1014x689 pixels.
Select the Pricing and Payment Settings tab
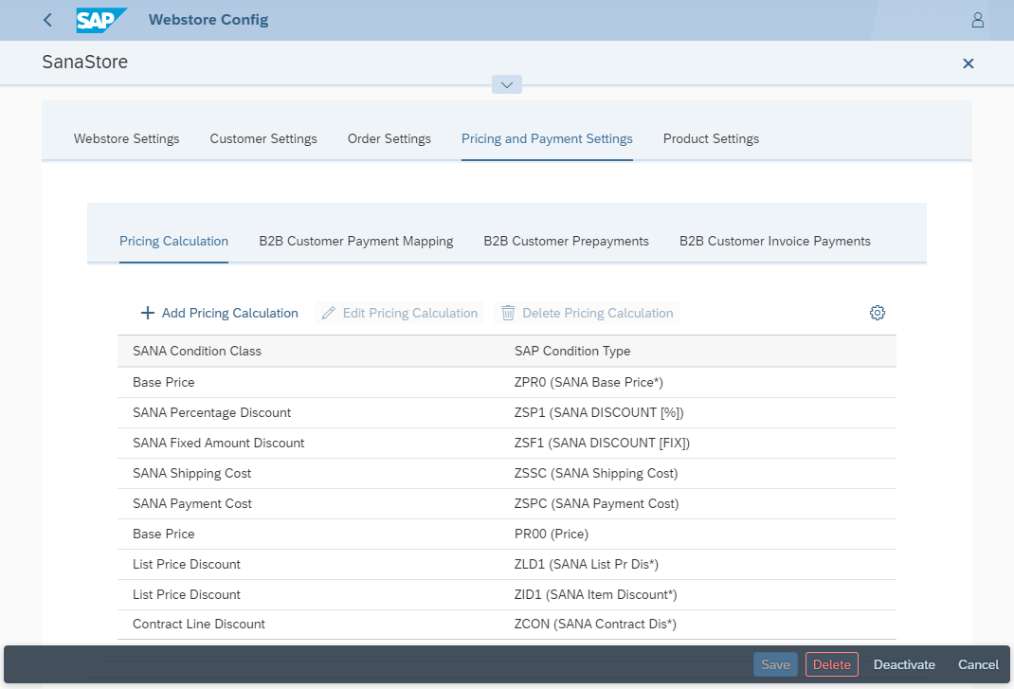click(547, 139)
